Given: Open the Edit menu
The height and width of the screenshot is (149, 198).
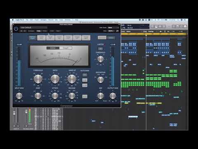Looking at the screenshot, I should 31,20.
